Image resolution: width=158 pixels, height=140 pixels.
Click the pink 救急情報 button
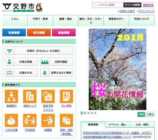pos(64,32)
